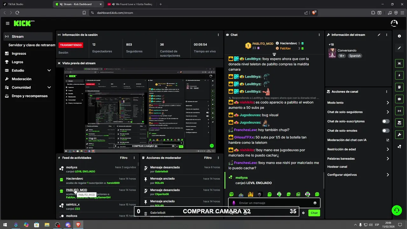
Task: Toggle the notes page widget icon
Action: (399, 87)
